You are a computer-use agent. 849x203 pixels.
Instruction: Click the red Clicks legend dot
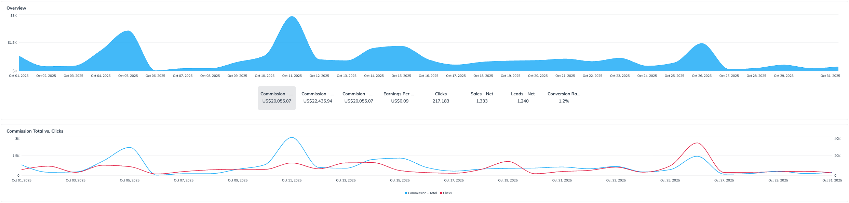pos(441,193)
